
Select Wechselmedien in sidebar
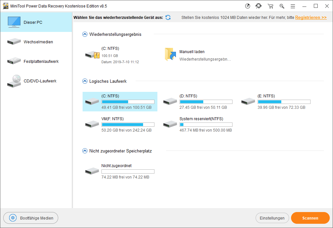[36, 42]
